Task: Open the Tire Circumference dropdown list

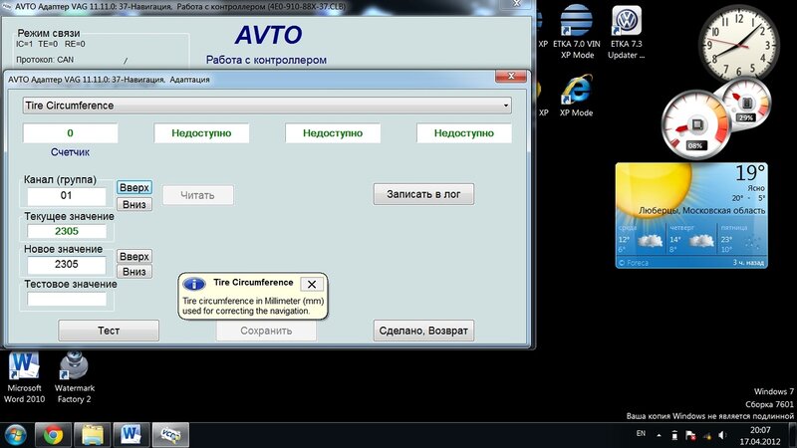Action: pyautogui.click(x=267, y=106)
